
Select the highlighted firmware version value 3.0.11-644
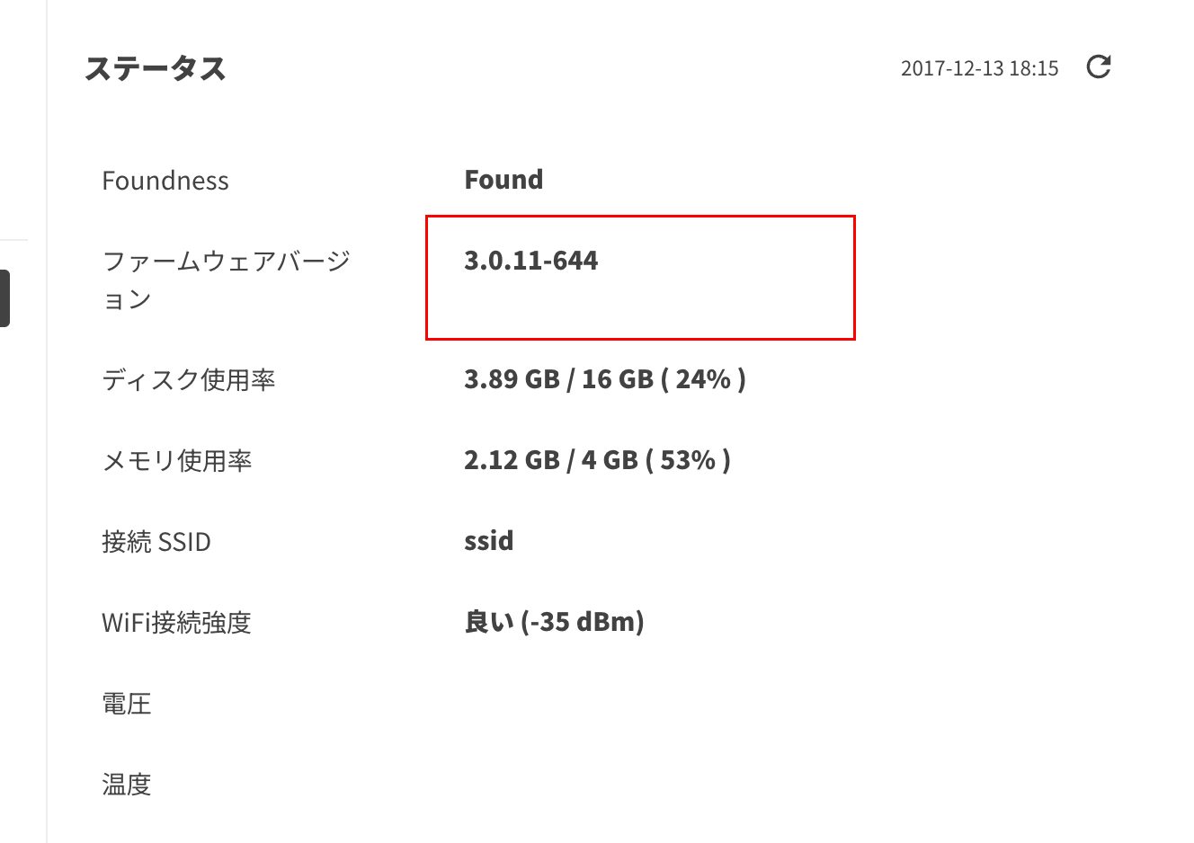(x=532, y=262)
